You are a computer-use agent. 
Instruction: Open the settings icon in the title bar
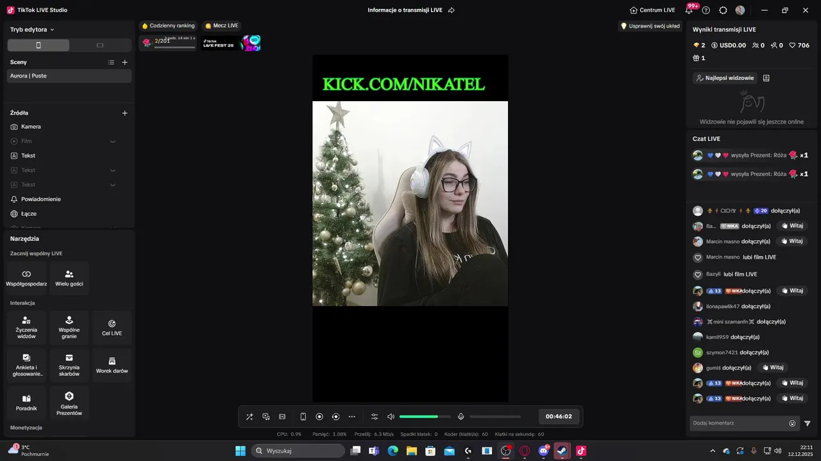[x=723, y=10]
